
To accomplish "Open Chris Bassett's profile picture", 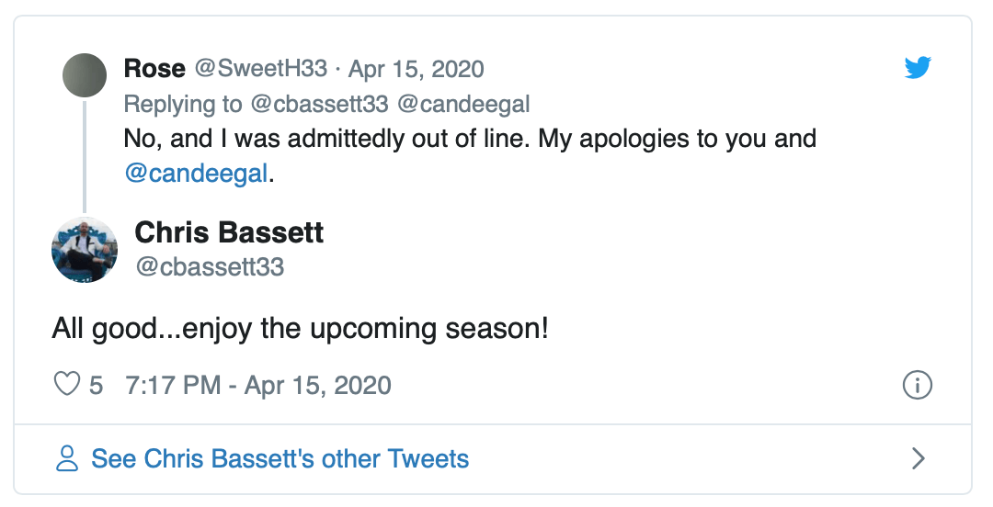I will click(x=85, y=250).
